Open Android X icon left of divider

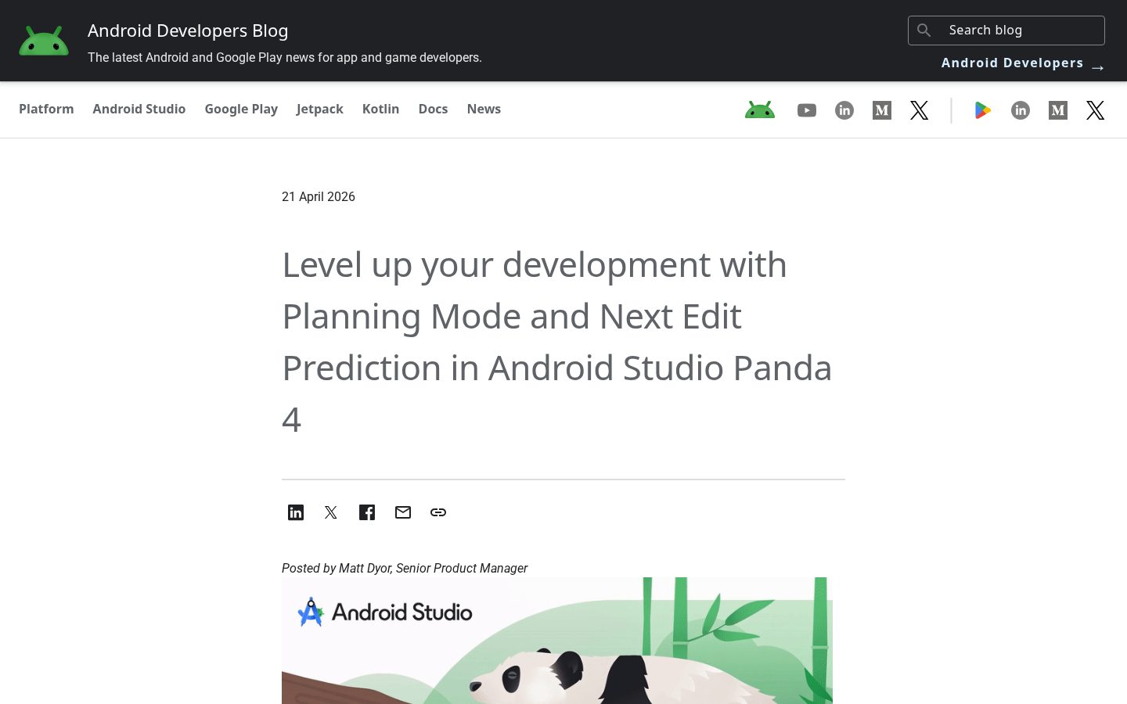920,110
